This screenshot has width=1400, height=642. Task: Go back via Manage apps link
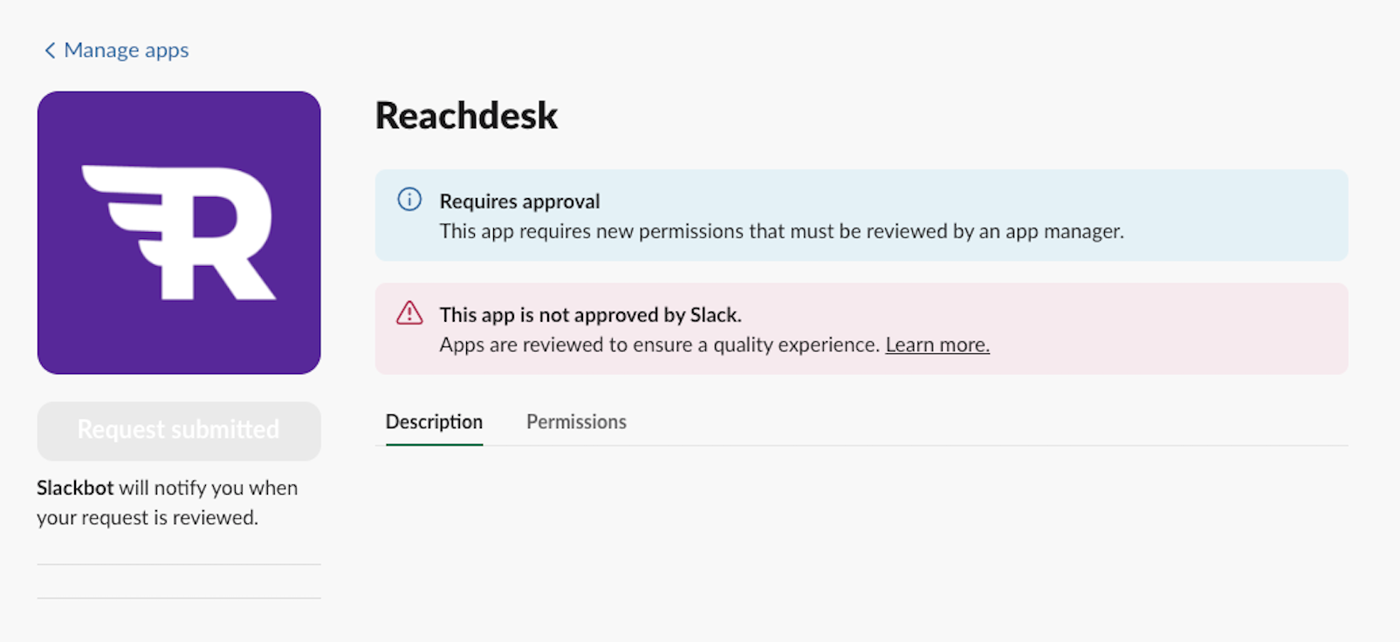(126, 51)
